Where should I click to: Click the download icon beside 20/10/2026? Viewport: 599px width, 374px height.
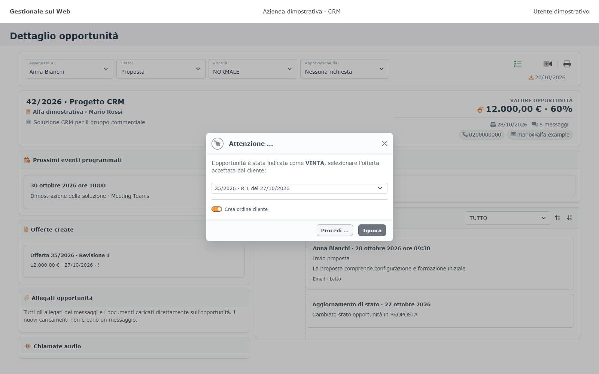pos(531,77)
